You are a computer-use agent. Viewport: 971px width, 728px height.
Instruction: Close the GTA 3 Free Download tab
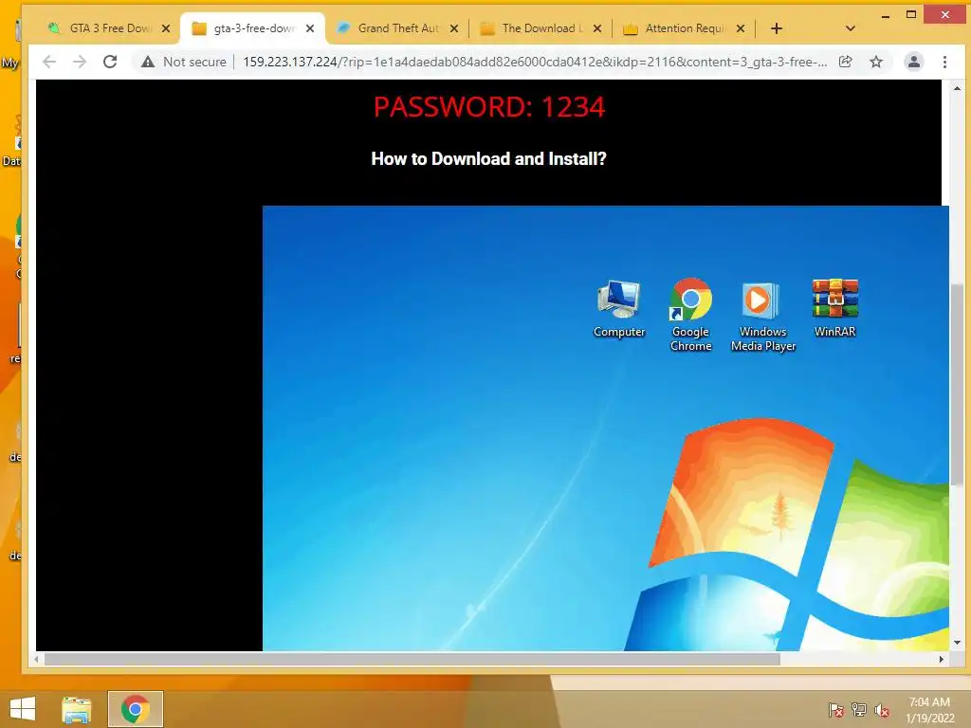click(166, 28)
